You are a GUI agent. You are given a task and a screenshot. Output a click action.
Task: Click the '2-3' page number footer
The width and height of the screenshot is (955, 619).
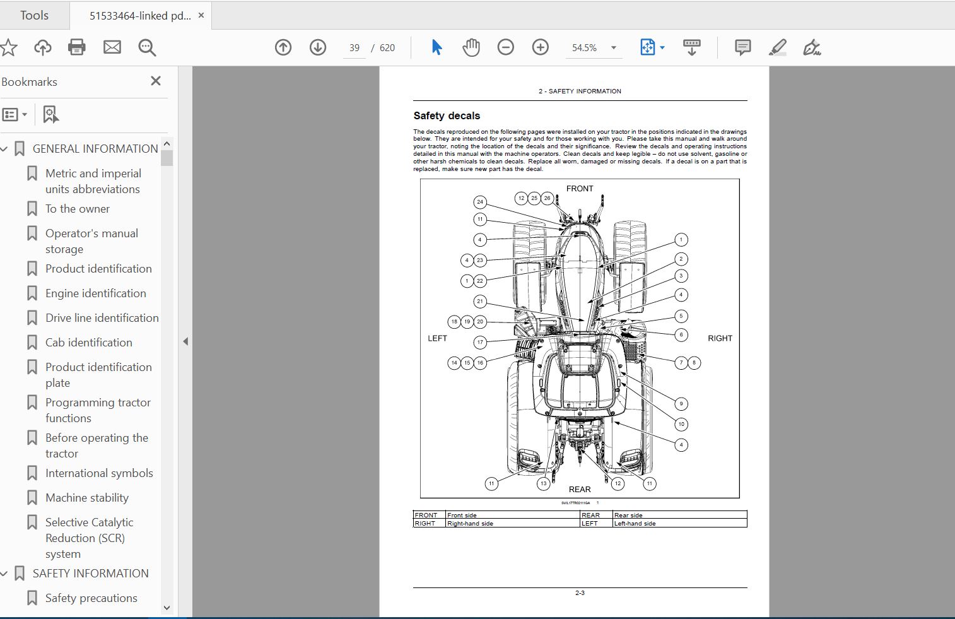pyautogui.click(x=580, y=593)
